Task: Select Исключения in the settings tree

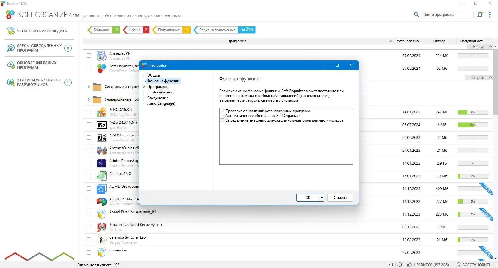Action: 163,92
